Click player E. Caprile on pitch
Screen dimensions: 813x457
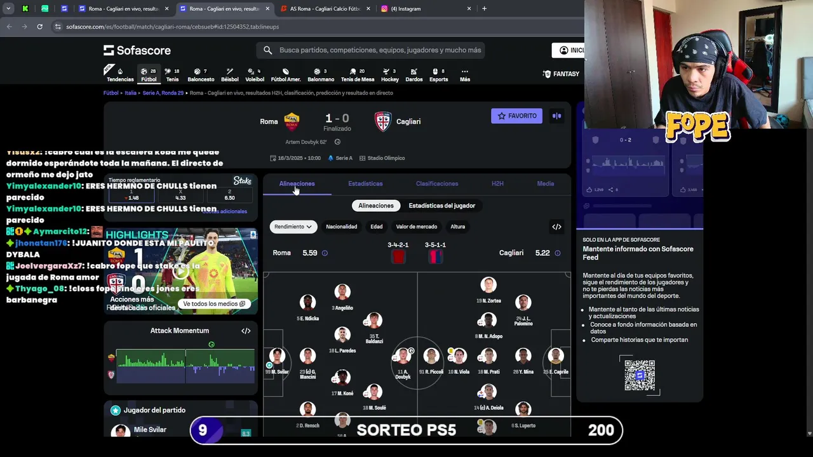556,360
